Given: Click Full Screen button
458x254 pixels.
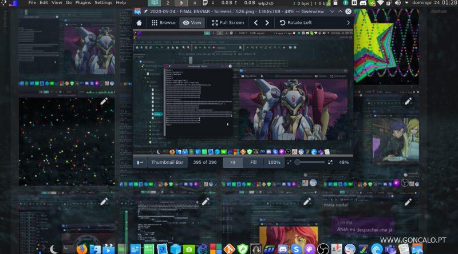Looking at the screenshot, I should pyautogui.click(x=228, y=23).
